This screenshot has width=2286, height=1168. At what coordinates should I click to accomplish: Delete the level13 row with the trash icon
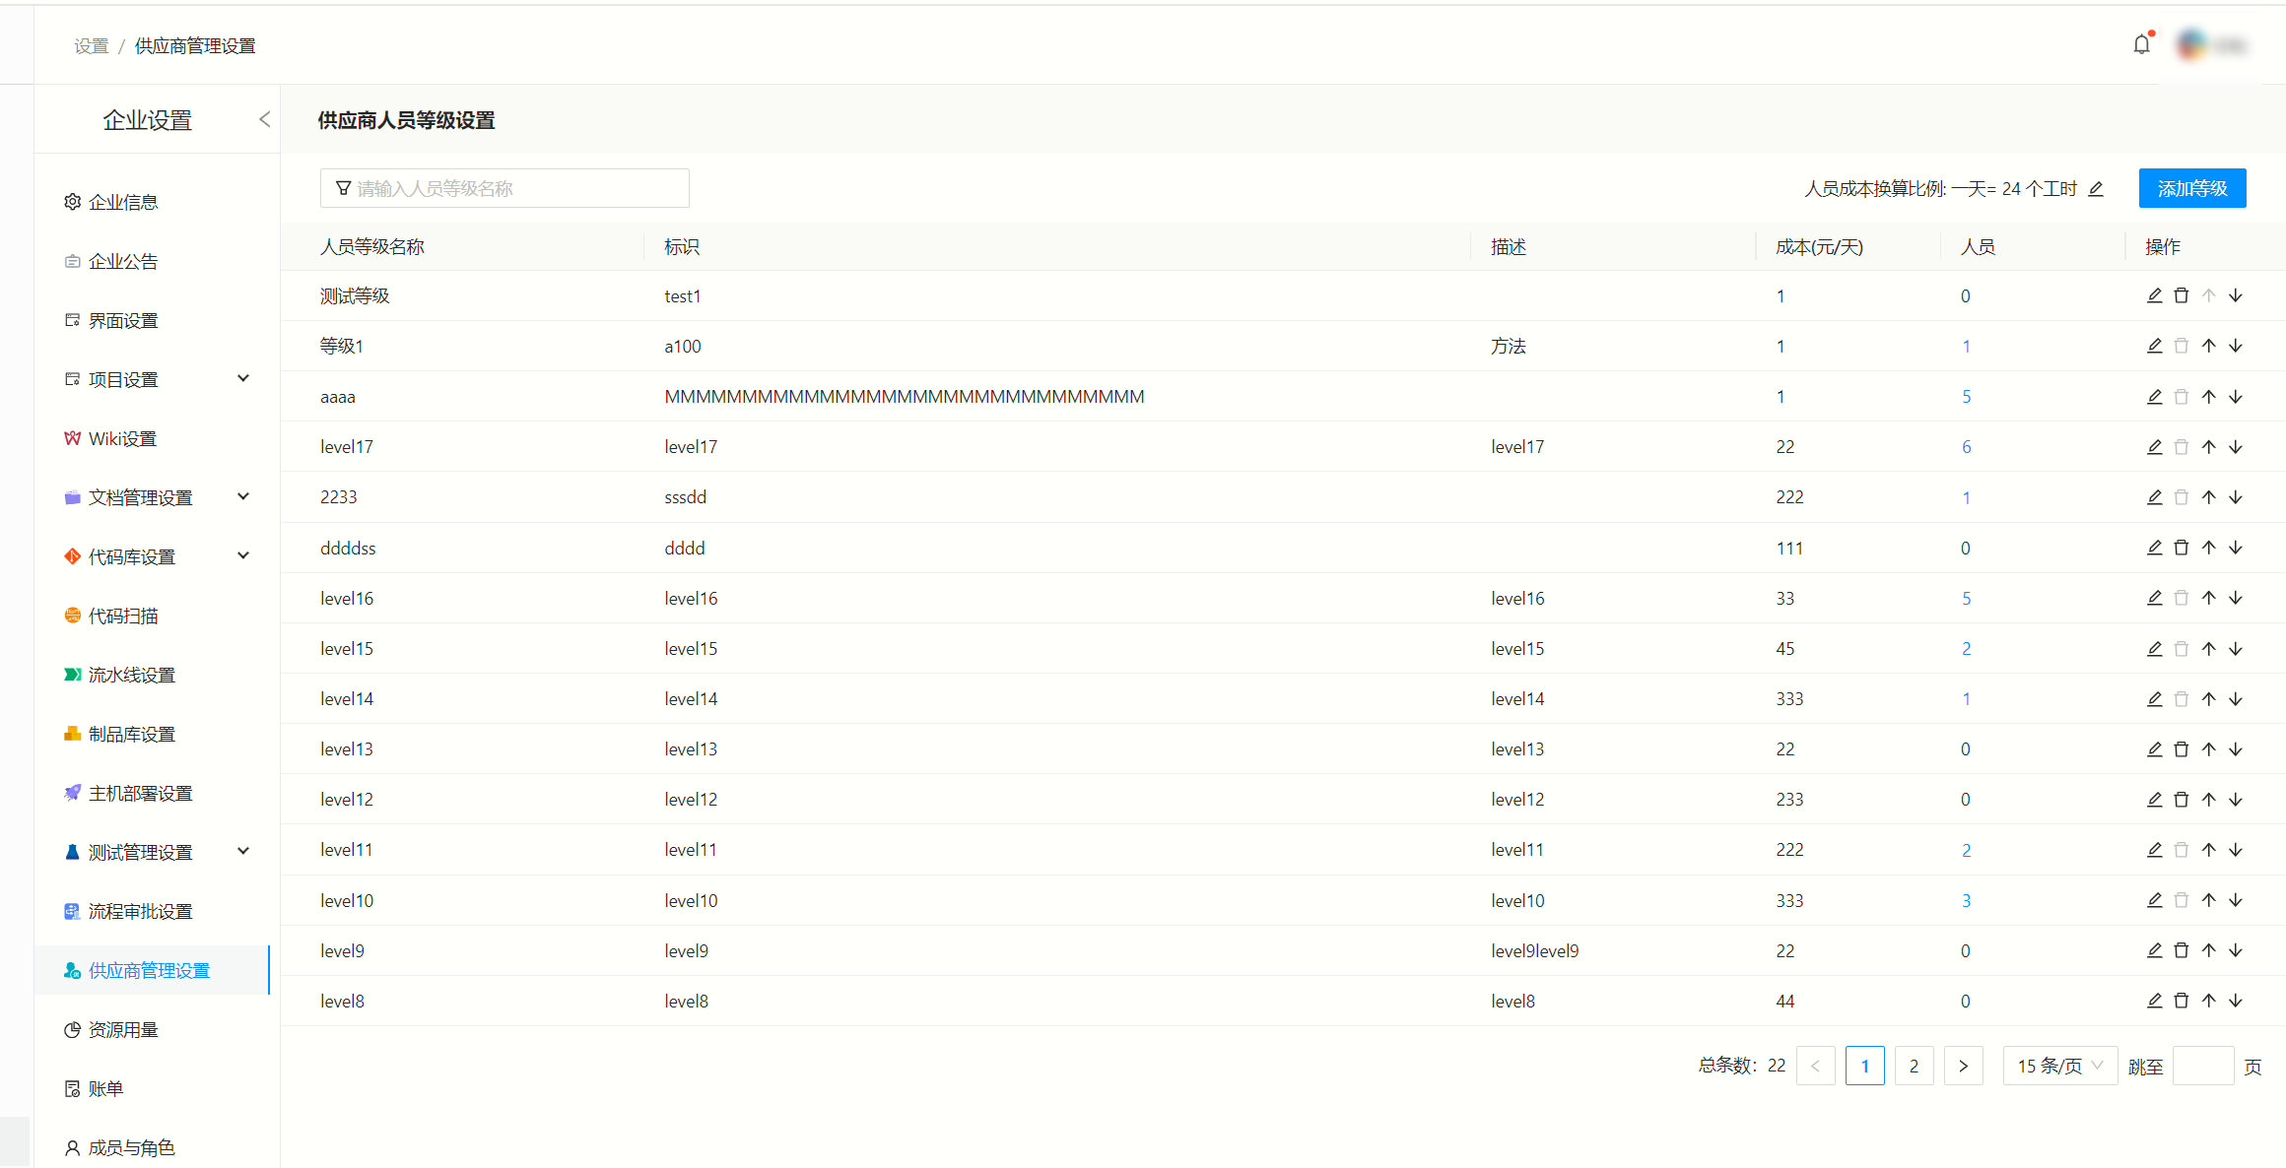[x=2181, y=749]
